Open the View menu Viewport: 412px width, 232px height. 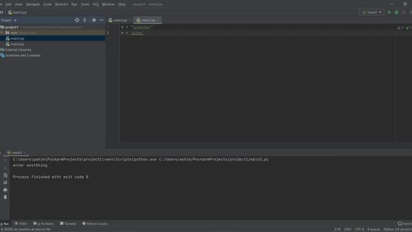click(x=19, y=5)
